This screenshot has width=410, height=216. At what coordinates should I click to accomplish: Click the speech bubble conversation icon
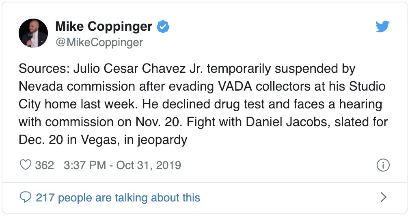coord(26,197)
